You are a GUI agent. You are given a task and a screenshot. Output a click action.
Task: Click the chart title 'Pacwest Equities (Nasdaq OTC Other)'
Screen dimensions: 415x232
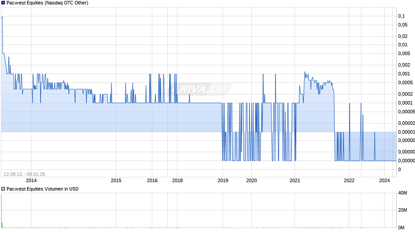(47, 3)
